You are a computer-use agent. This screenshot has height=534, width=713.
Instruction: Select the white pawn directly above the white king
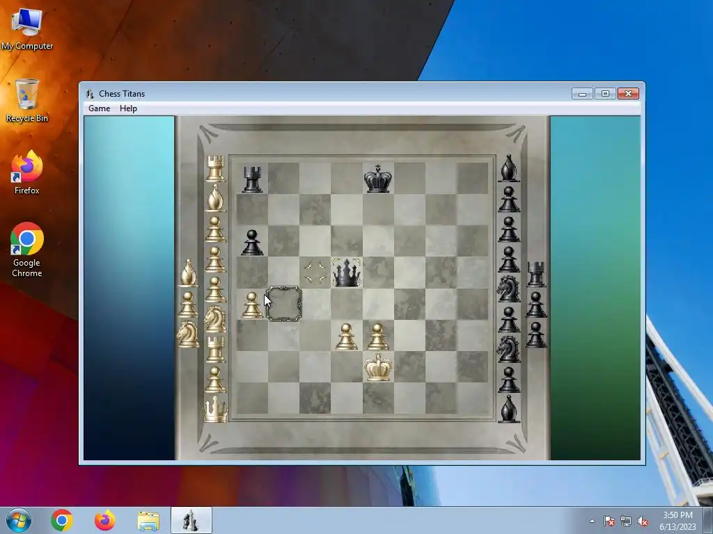[378, 336]
